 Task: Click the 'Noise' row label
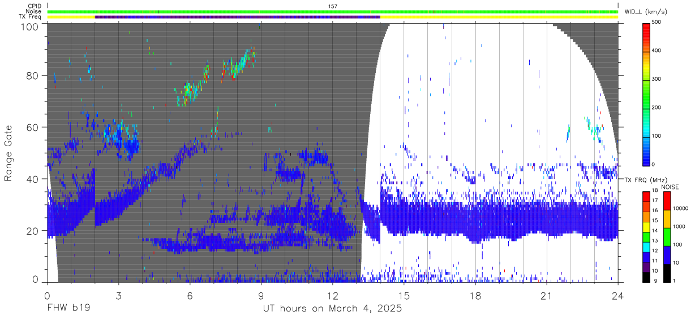click(x=33, y=11)
